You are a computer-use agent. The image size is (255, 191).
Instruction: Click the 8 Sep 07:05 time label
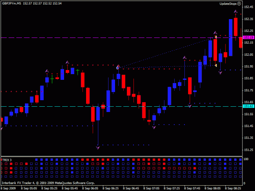tap(151, 189)
